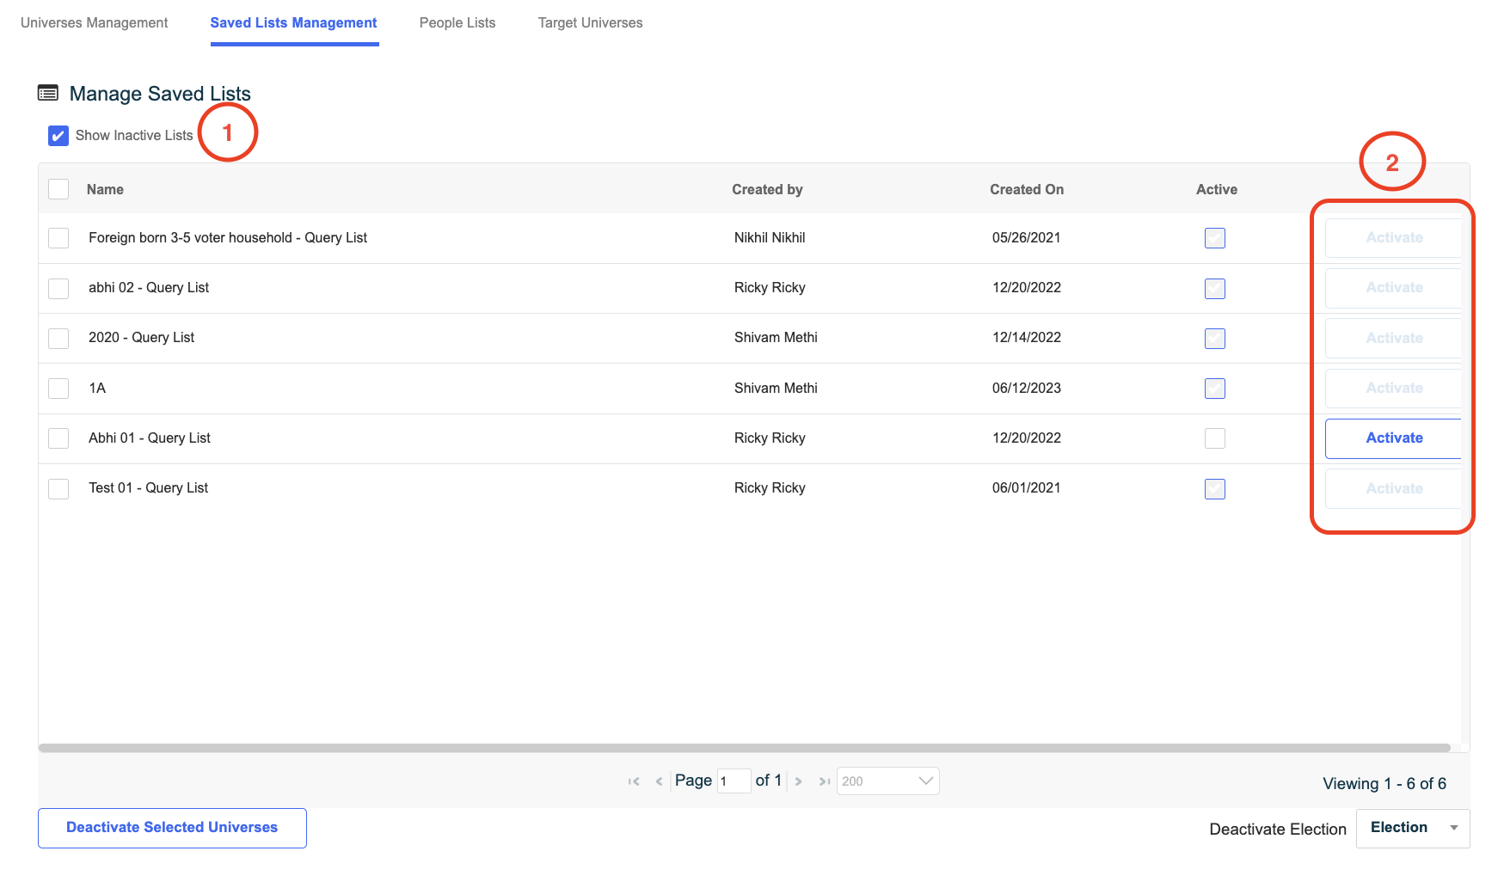The width and height of the screenshot is (1498, 894).
Task: Toggle the Active checkbox for list 1A
Action: [1215, 389]
